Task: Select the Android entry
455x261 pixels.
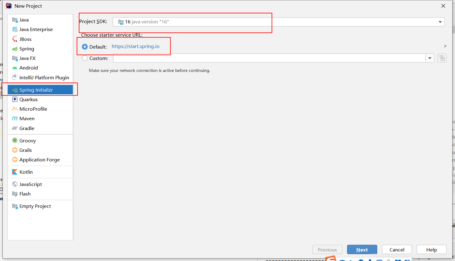Action: pos(40,68)
